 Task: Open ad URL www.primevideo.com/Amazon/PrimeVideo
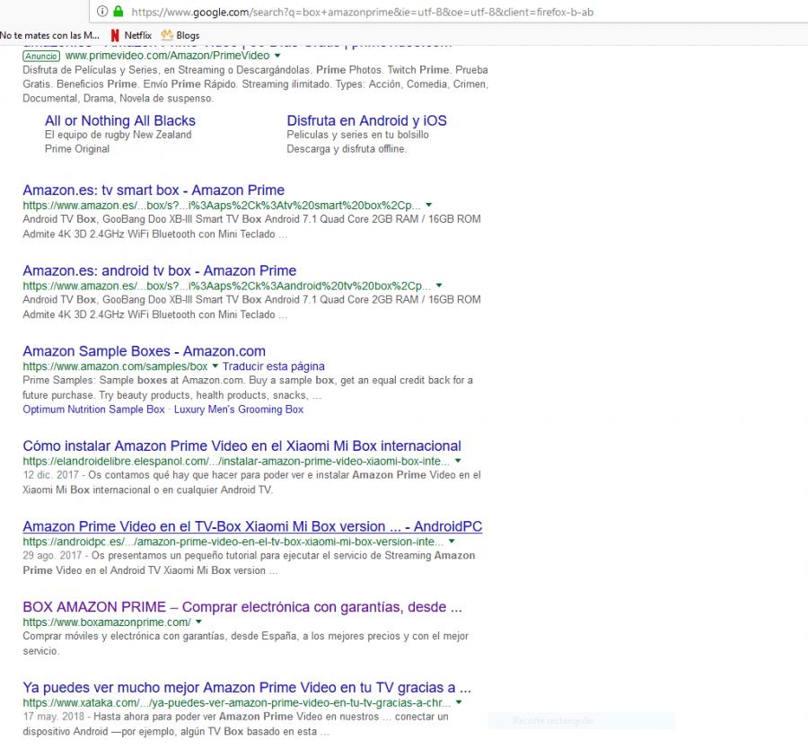click(x=168, y=56)
